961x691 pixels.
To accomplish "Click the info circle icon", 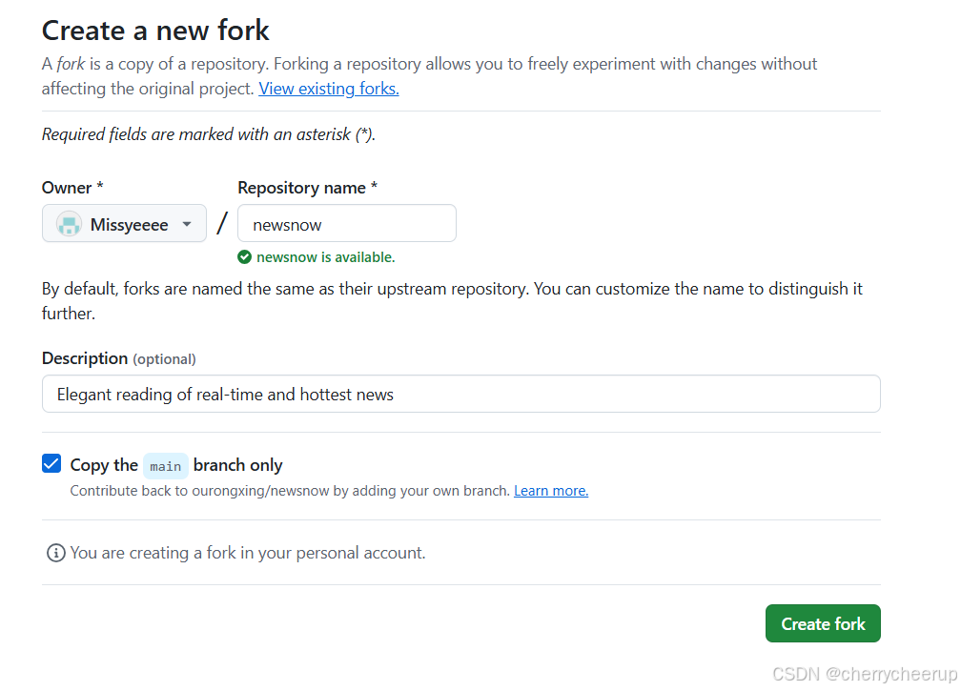I will [56, 553].
